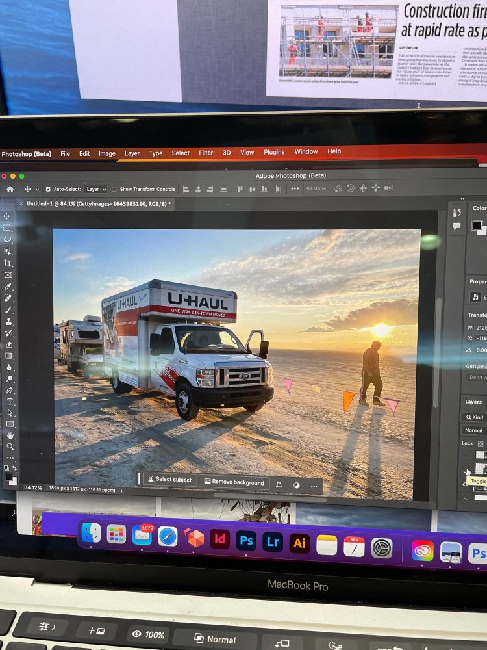Viewport: 487px width, 650px height.
Task: Click transform icon in contextual task bar
Action: [x=279, y=484]
